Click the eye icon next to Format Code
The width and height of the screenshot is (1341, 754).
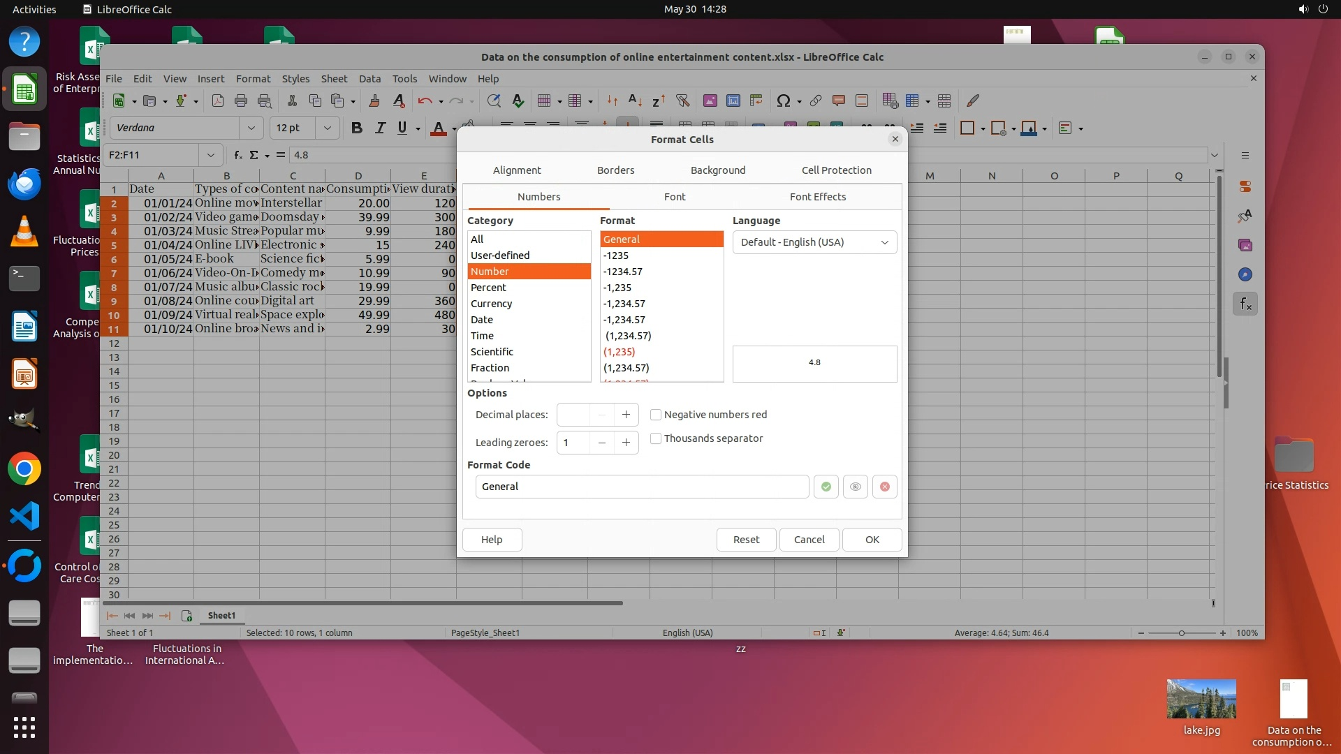856,487
